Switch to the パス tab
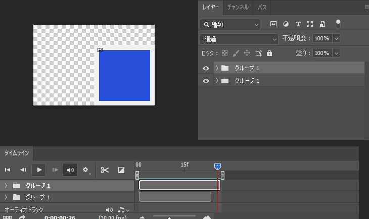The height and width of the screenshot is (219, 369). tap(262, 7)
